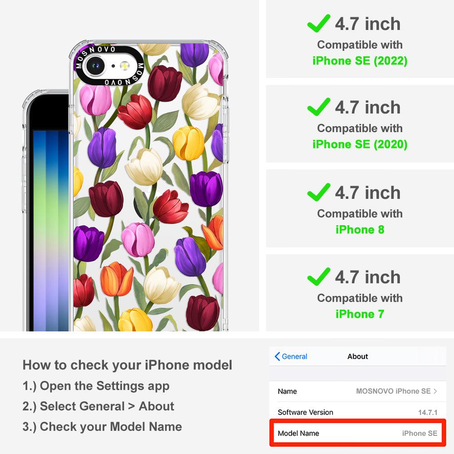Click the camera flash on the phone case

tap(124, 66)
